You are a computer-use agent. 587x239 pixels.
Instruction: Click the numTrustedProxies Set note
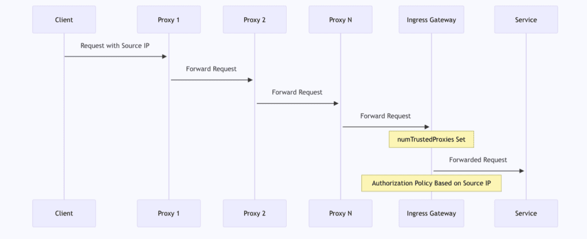[431, 139]
